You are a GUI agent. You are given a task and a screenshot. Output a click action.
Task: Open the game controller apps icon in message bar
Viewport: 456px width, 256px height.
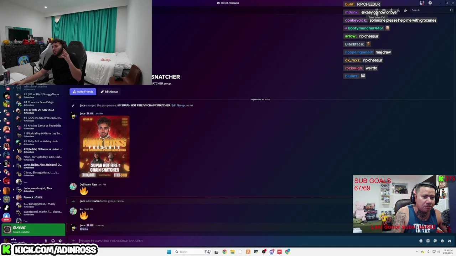pyautogui.click(x=449, y=241)
